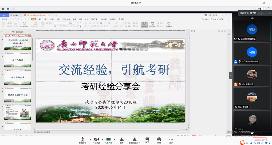Screen dimensions: 272x145
Task: Click the meeting info icon at top left
Action: tap(3, 9)
